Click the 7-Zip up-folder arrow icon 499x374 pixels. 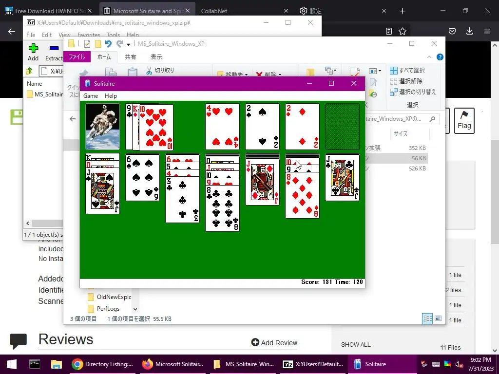[29, 71]
